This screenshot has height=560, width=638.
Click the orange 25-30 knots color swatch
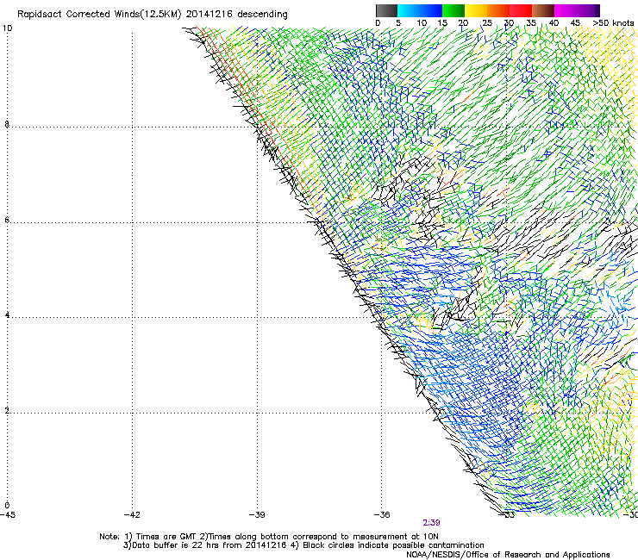(x=498, y=10)
